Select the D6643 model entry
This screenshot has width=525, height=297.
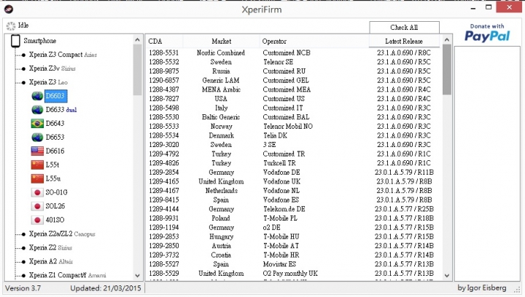click(x=55, y=124)
